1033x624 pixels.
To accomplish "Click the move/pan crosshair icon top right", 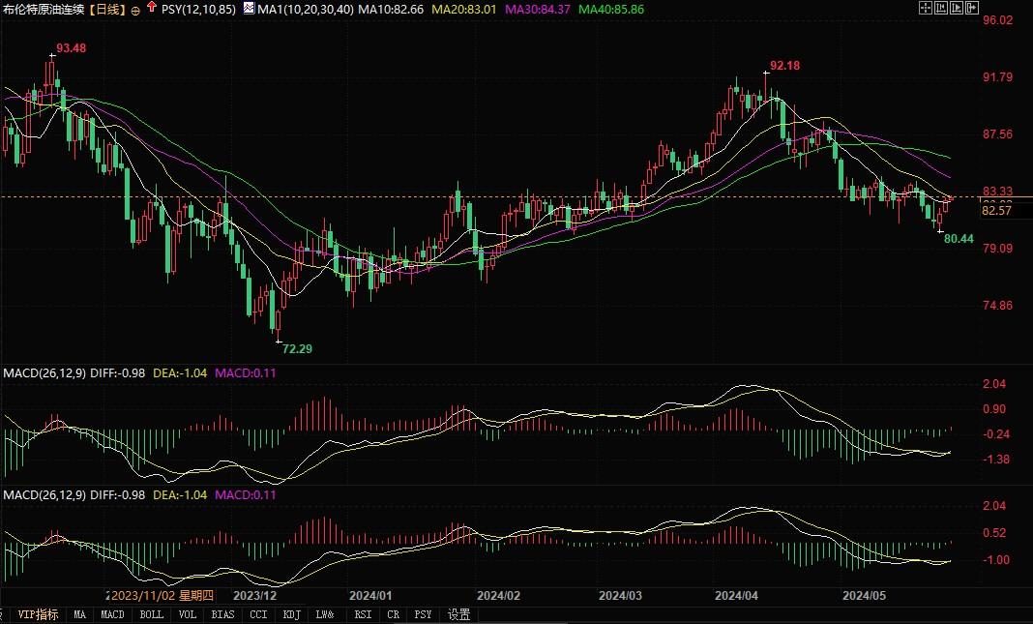I will click(926, 8).
